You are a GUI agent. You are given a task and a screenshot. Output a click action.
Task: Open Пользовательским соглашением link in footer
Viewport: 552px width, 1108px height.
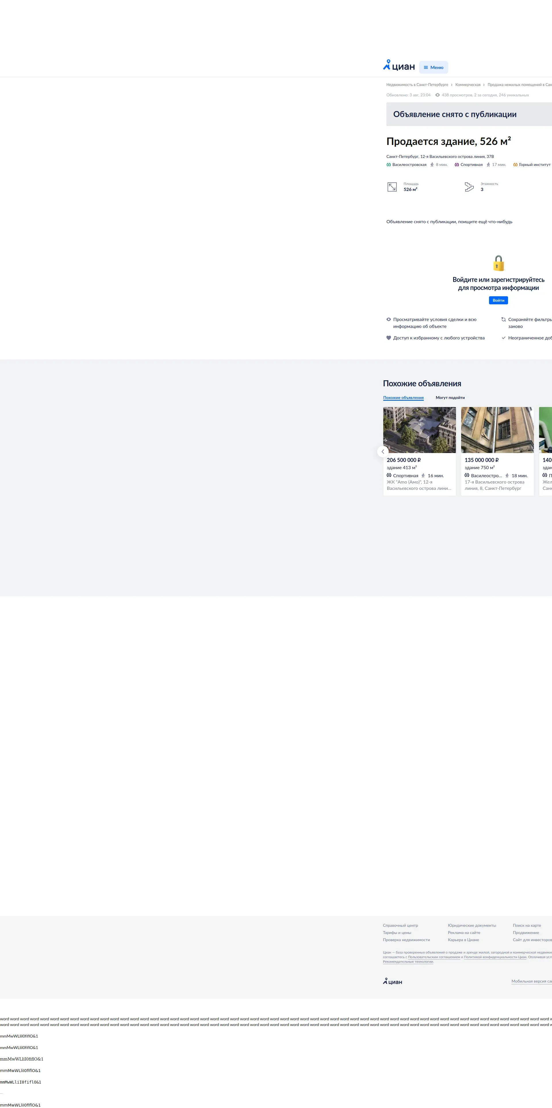(x=434, y=957)
